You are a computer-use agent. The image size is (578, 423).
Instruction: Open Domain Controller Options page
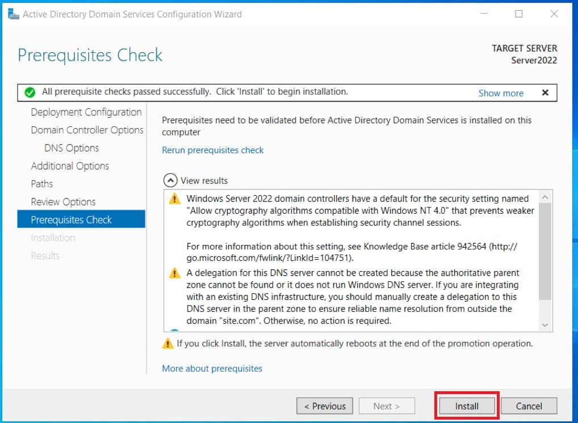(x=87, y=130)
